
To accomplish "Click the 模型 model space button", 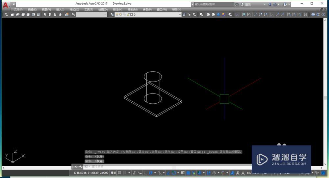I will 114,173.
